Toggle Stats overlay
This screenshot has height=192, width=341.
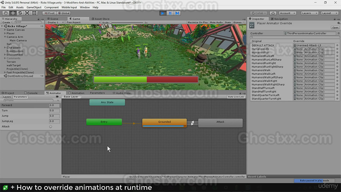(228, 22)
